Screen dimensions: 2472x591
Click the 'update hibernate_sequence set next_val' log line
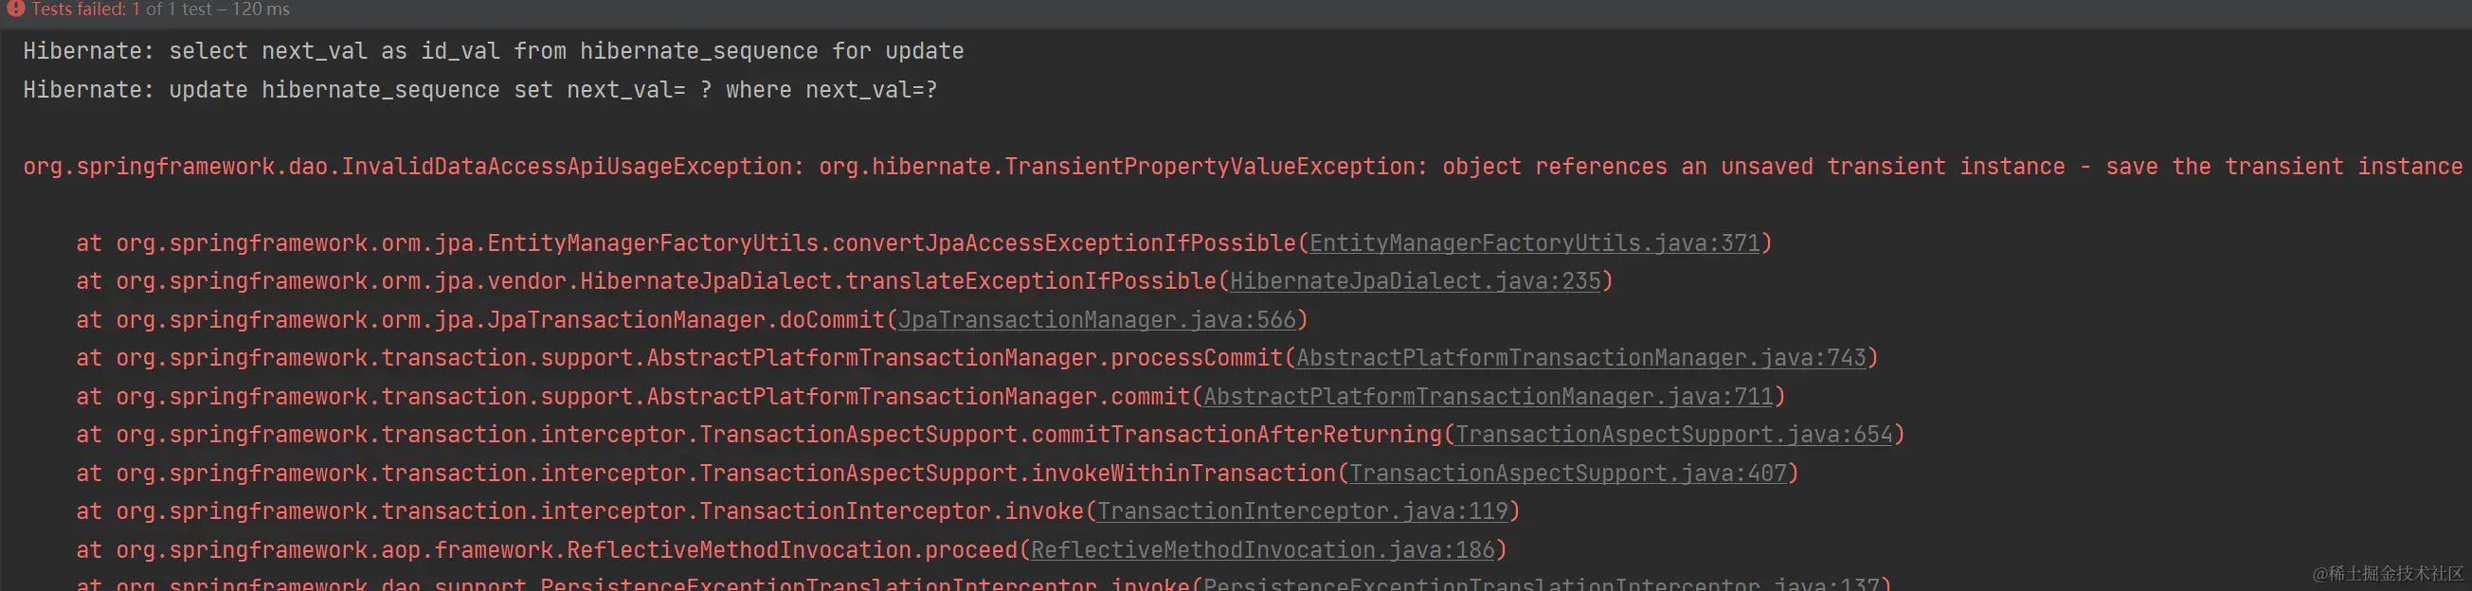click(479, 90)
